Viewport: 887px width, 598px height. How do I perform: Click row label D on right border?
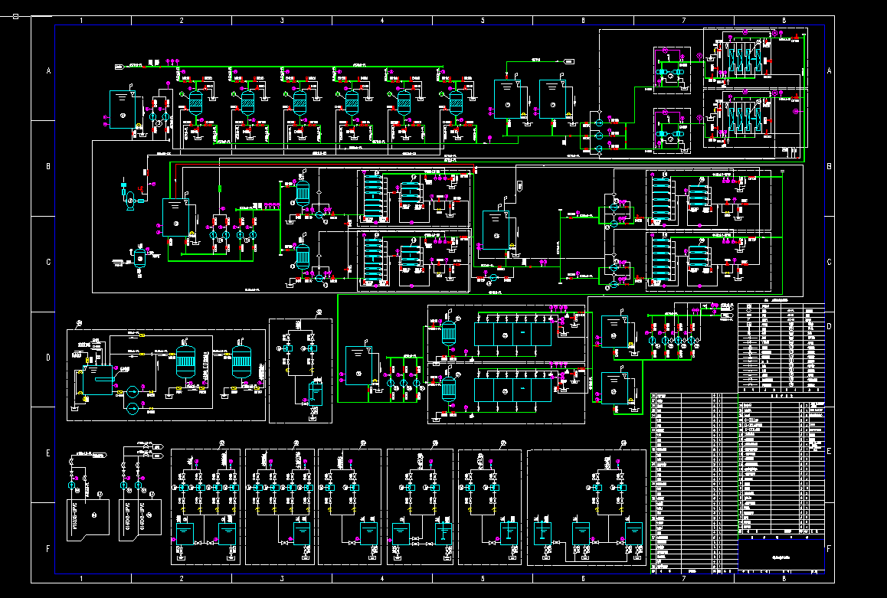830,326
